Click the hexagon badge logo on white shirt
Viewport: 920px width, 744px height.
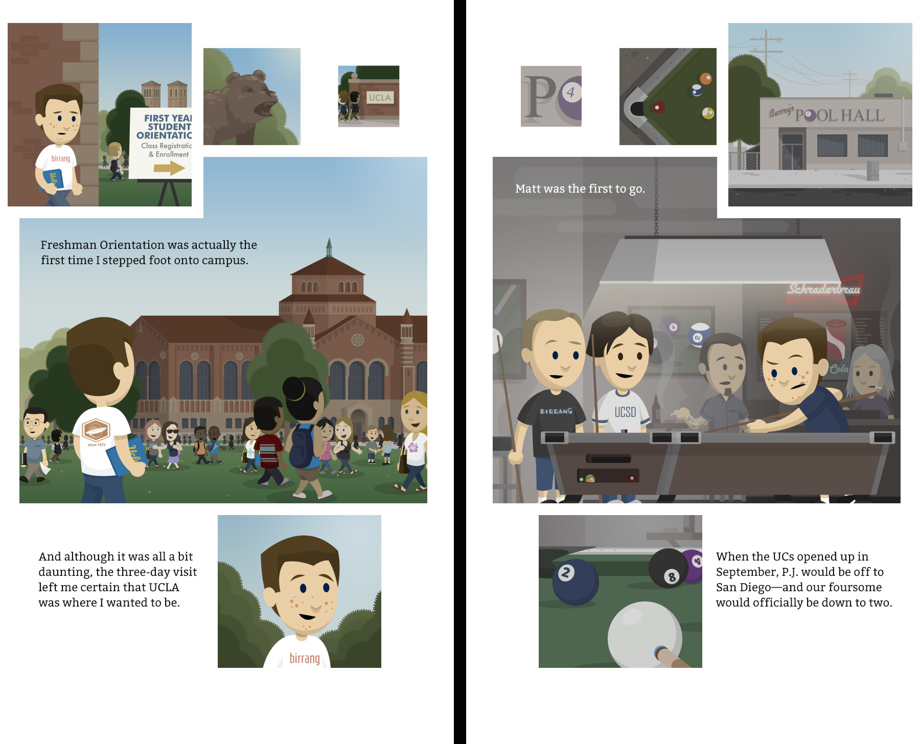96,430
